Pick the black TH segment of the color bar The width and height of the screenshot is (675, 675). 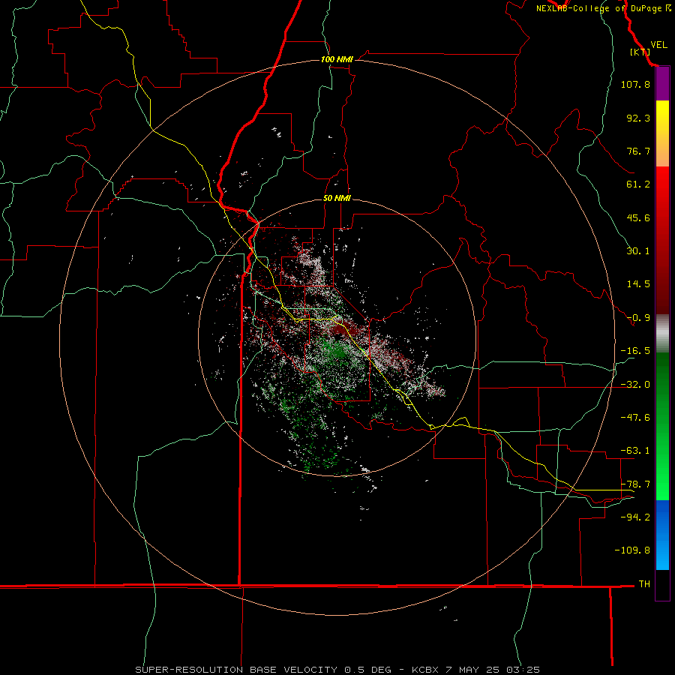[x=662, y=584]
